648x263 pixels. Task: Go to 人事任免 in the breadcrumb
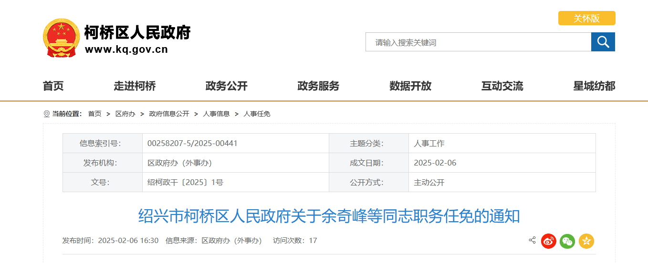(257, 114)
